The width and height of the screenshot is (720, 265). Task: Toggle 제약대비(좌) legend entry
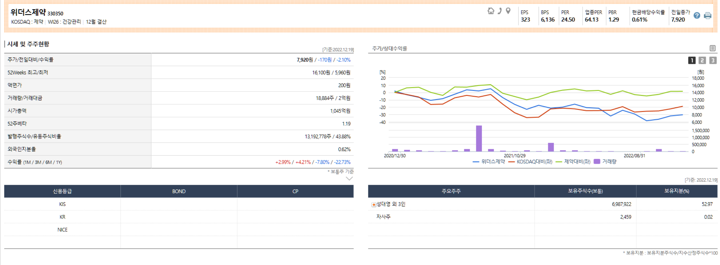[x=573, y=162]
